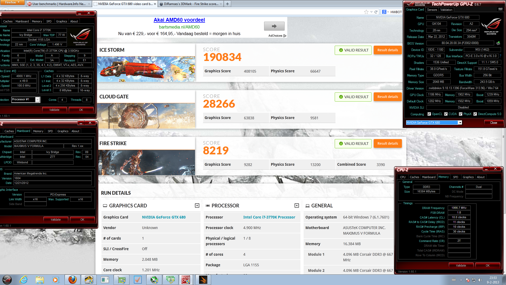Open the SPD tab in bottom-right CPU-Z
Viewport: 506px width, 285px height.
pos(456,177)
